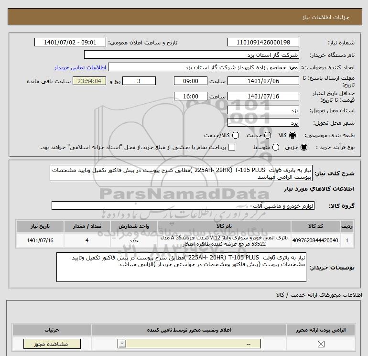
Task: Click the نام کالا column header
Action: pyautogui.click(x=224, y=226)
